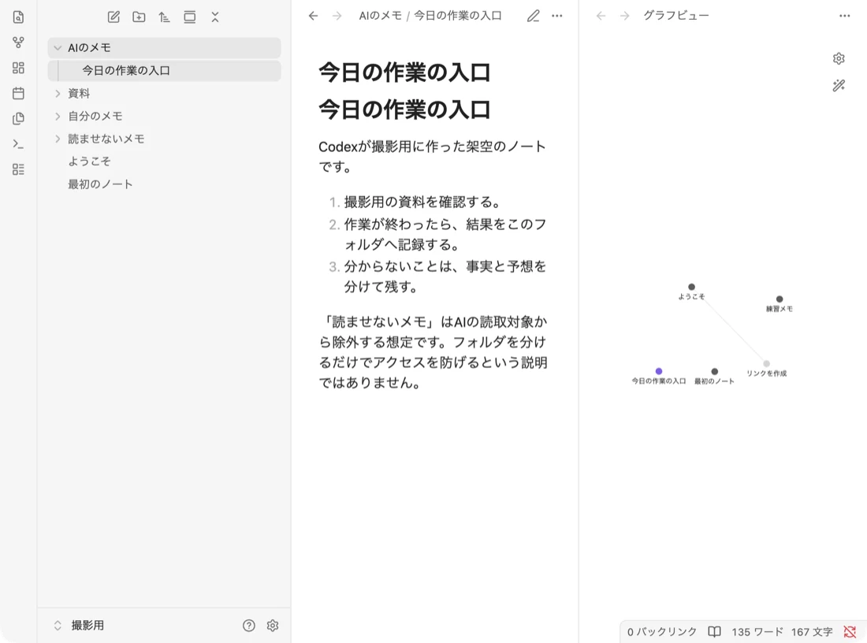Open today's daily note calendar icon
Viewport: 867px width, 643px height.
point(18,93)
